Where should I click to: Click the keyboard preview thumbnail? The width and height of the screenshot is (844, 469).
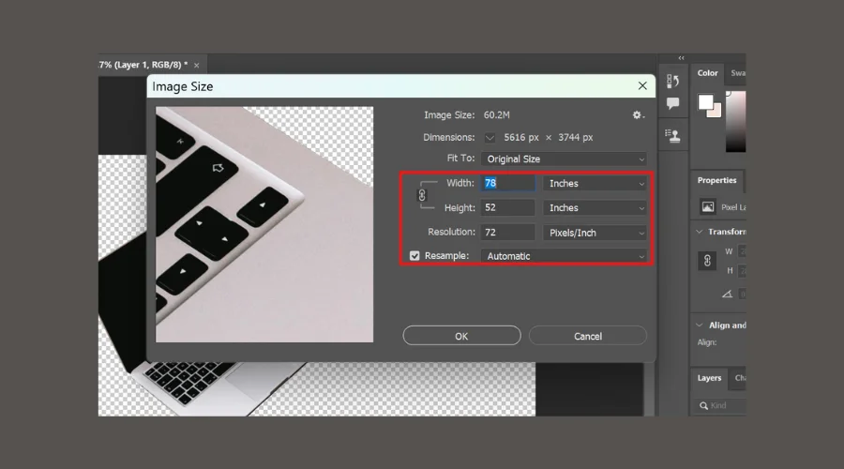pyautogui.click(x=264, y=224)
